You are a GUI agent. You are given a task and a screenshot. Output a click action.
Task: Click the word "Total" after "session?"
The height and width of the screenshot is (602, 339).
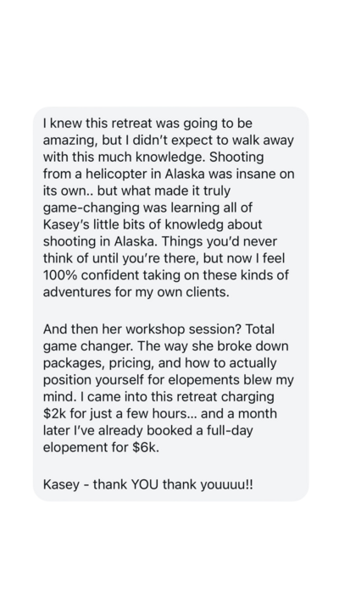[x=260, y=329]
